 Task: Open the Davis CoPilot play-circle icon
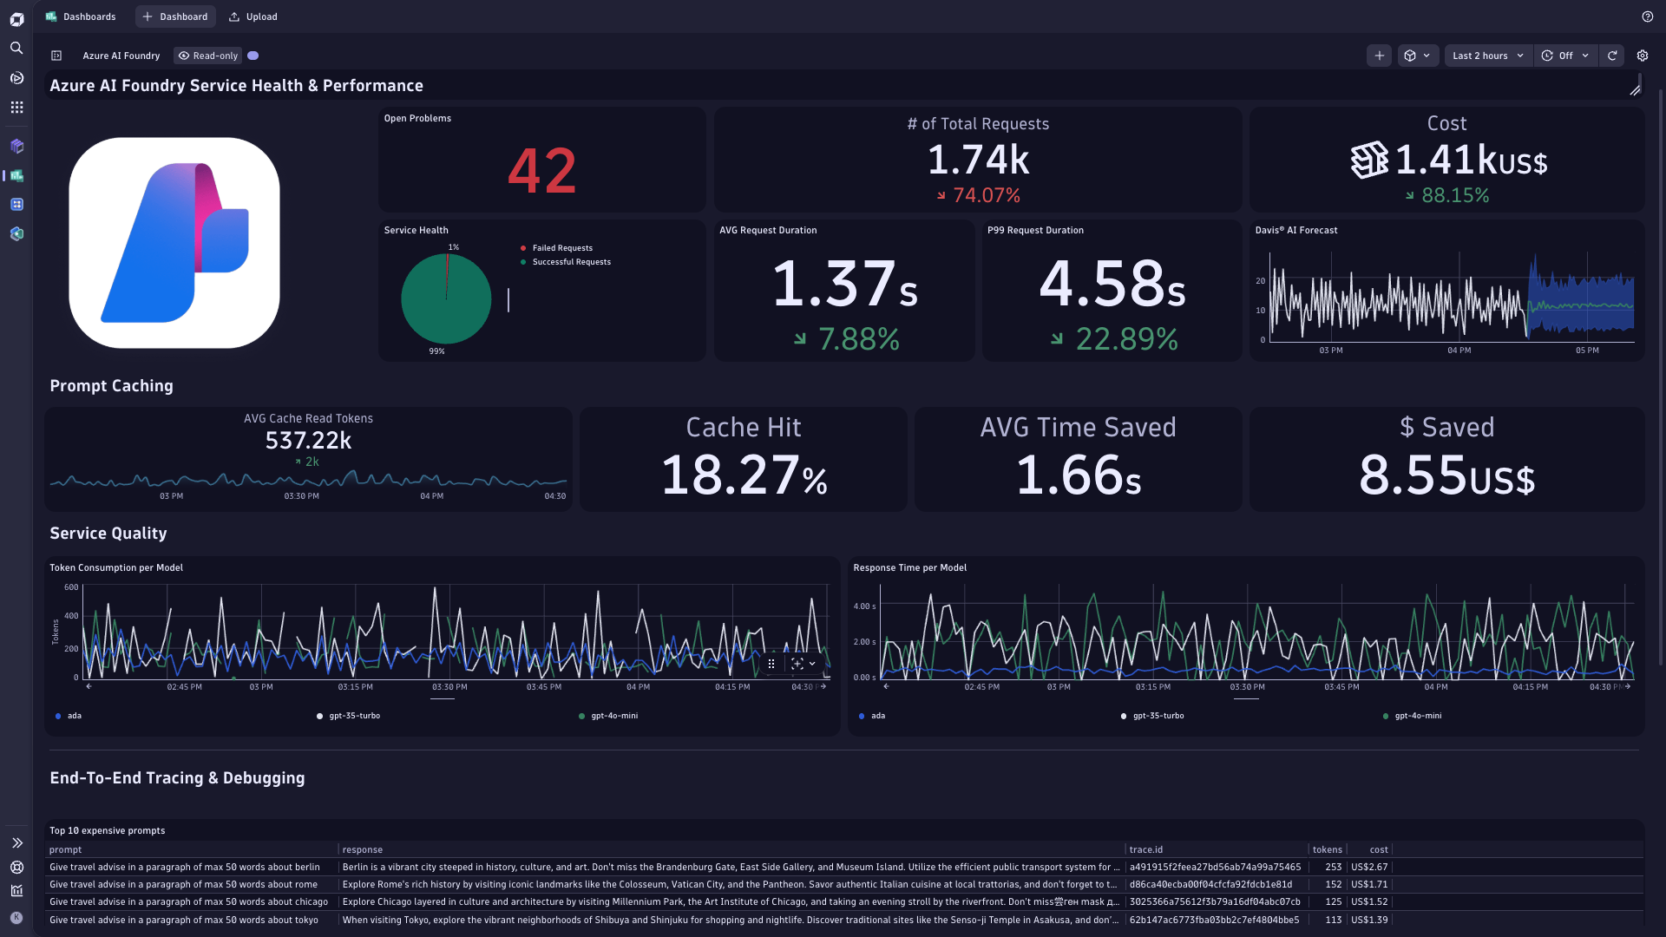tap(16, 78)
